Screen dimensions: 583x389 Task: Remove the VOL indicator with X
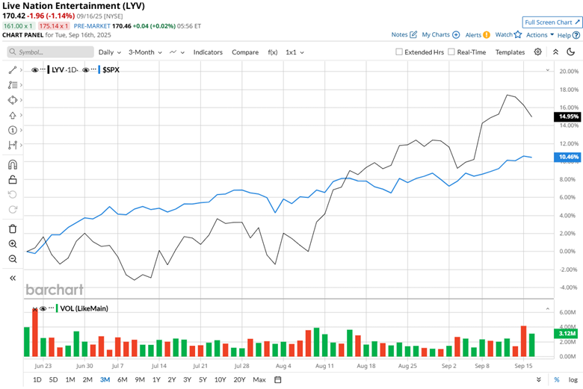tap(34, 309)
